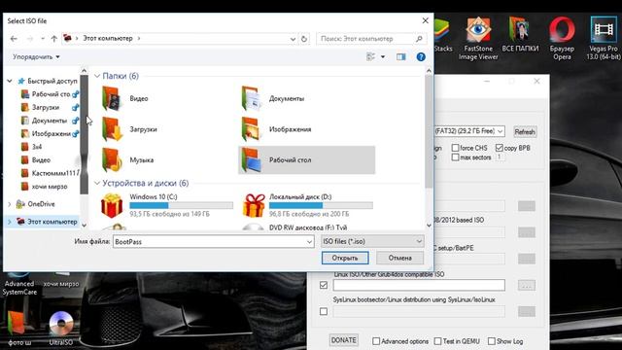Viewport: 622px width, 350px height.
Task: Open the blue help question icon
Action: (x=421, y=56)
